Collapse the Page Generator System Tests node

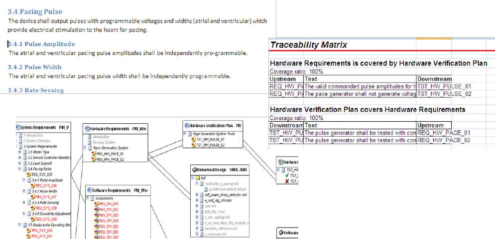(x=185, y=134)
